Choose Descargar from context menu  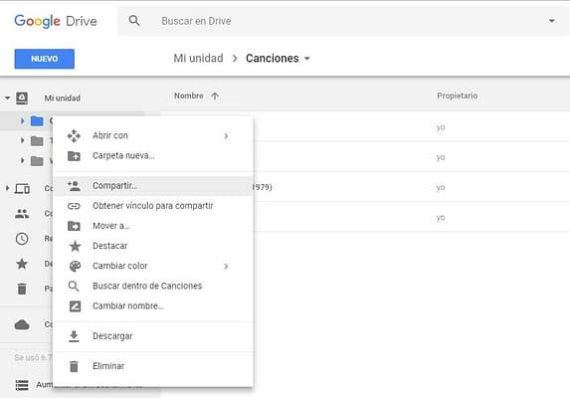click(x=153, y=336)
